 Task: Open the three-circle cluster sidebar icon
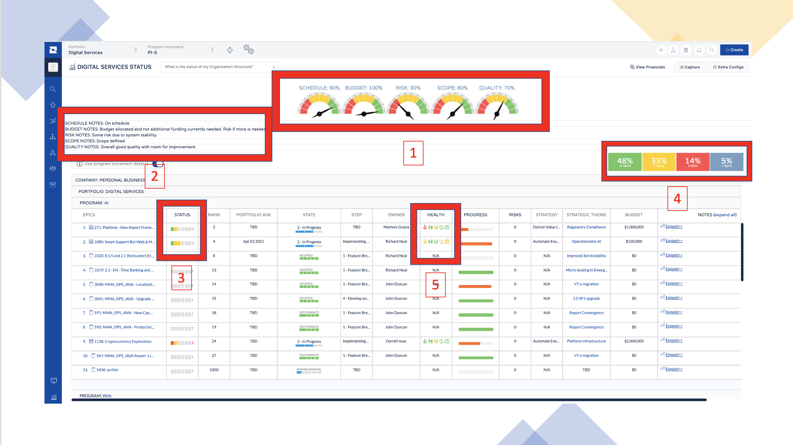click(x=53, y=153)
